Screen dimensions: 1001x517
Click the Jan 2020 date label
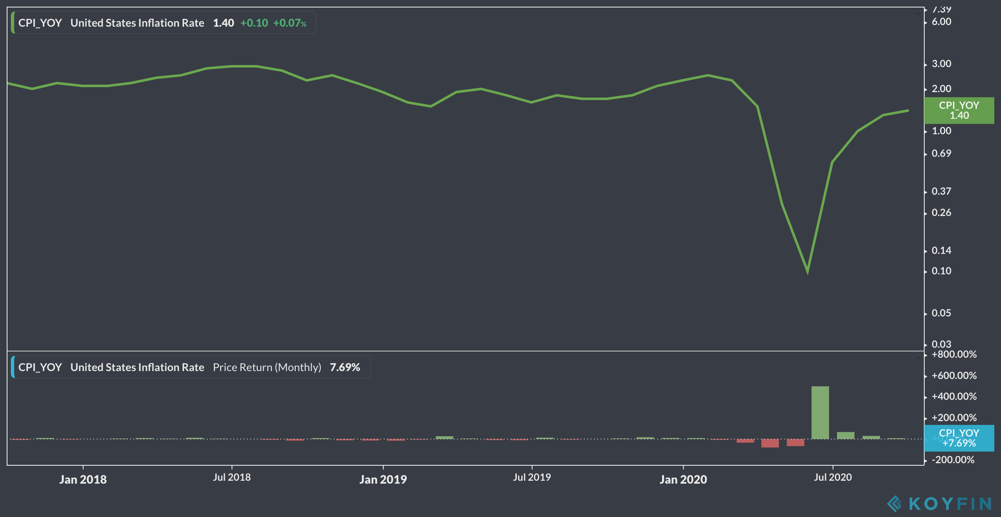tap(683, 479)
